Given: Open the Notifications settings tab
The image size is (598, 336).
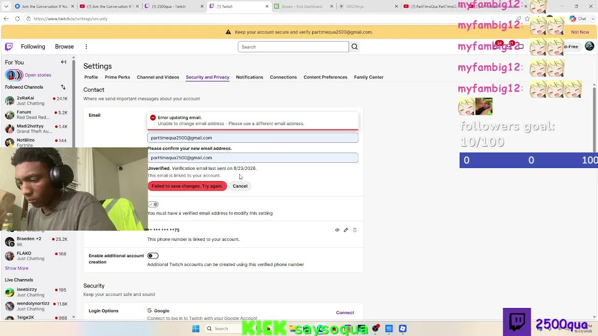Looking at the screenshot, I should point(249,77).
